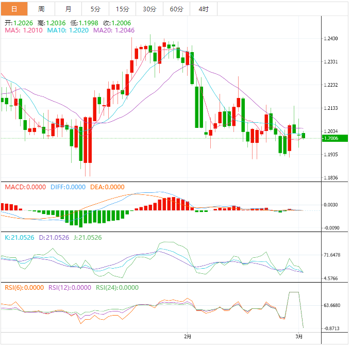Choose the 15分 interval tab
Screen dimensions: 352x346
(123, 9)
